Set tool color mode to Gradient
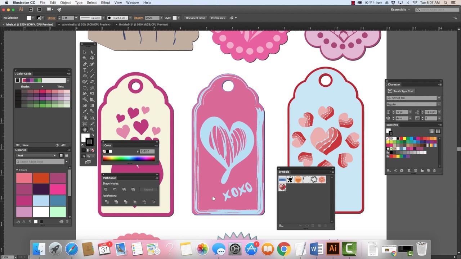 pyautogui.click(x=88, y=150)
